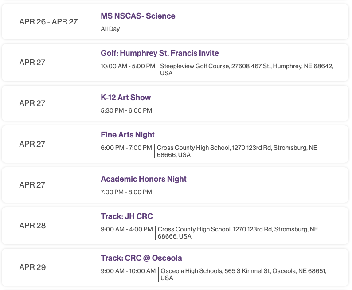Open Golf: Humphrey St. Francis Invite event
Viewport: 352px width, 290px height.
point(160,53)
